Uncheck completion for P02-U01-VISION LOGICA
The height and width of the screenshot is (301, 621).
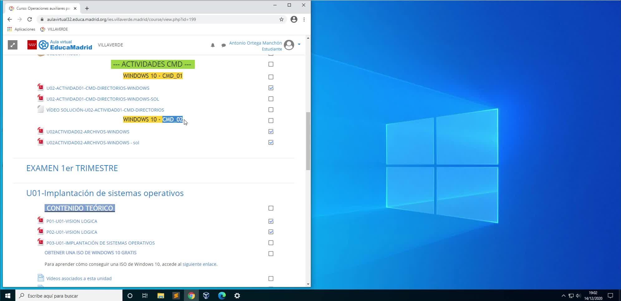[271, 232]
